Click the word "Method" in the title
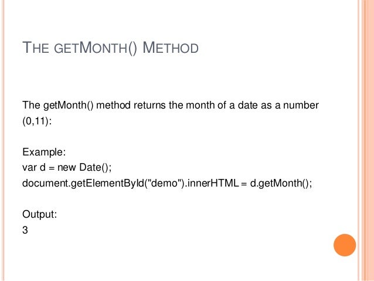This screenshot has width=374, height=281. [171, 48]
